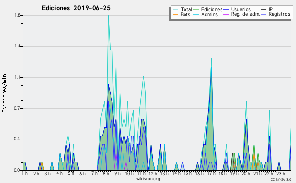
Task: Click the 12 h axis label
Action: click(153, 174)
